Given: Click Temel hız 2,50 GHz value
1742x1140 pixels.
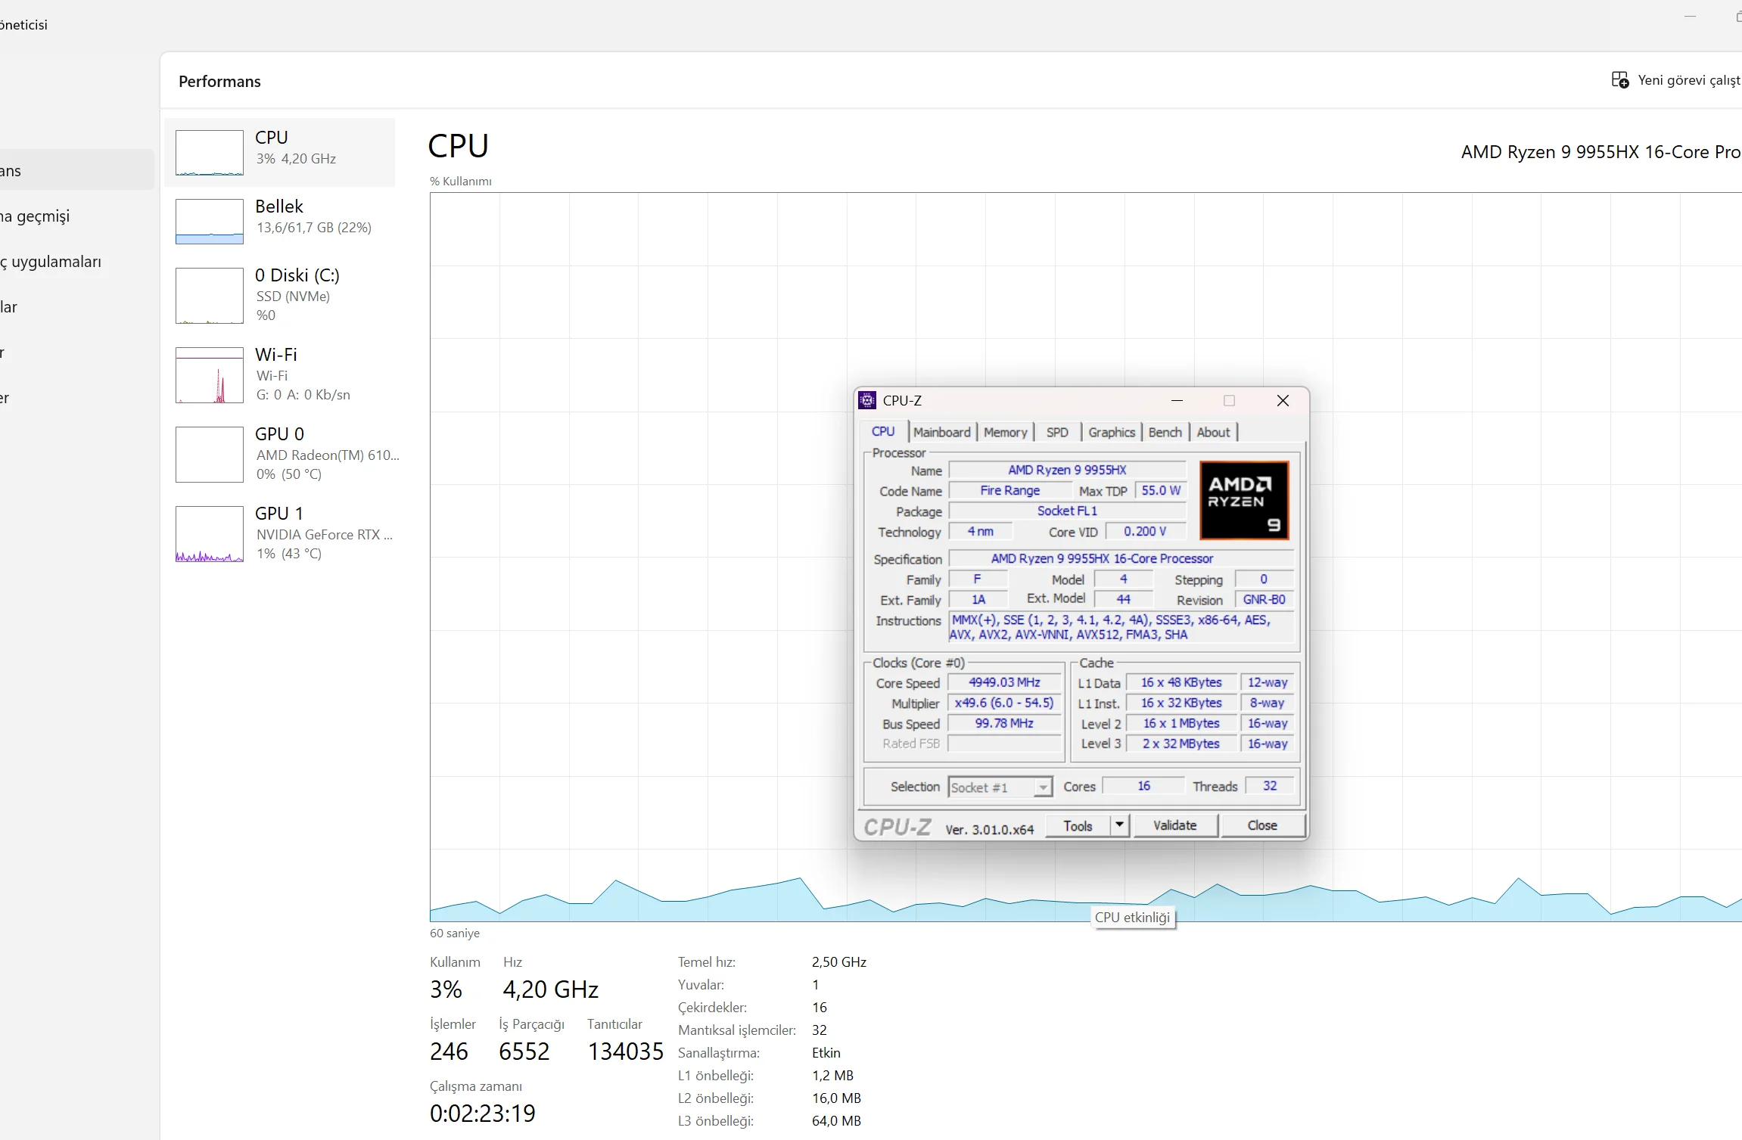Looking at the screenshot, I should 839,962.
